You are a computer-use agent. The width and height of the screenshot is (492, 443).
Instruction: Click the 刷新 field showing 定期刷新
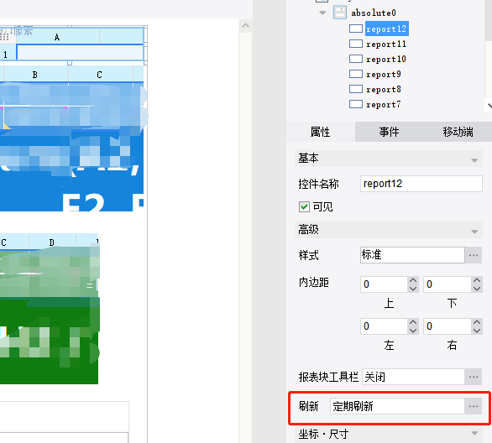[397, 406]
